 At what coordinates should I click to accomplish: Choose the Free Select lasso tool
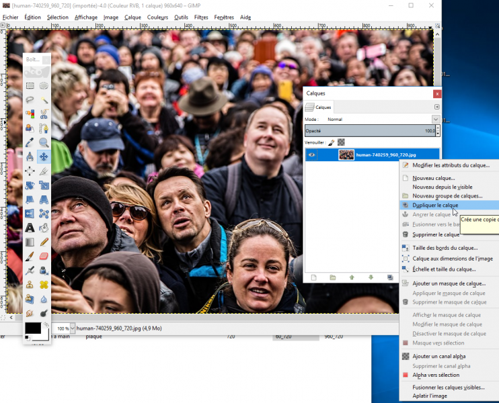click(x=30, y=100)
